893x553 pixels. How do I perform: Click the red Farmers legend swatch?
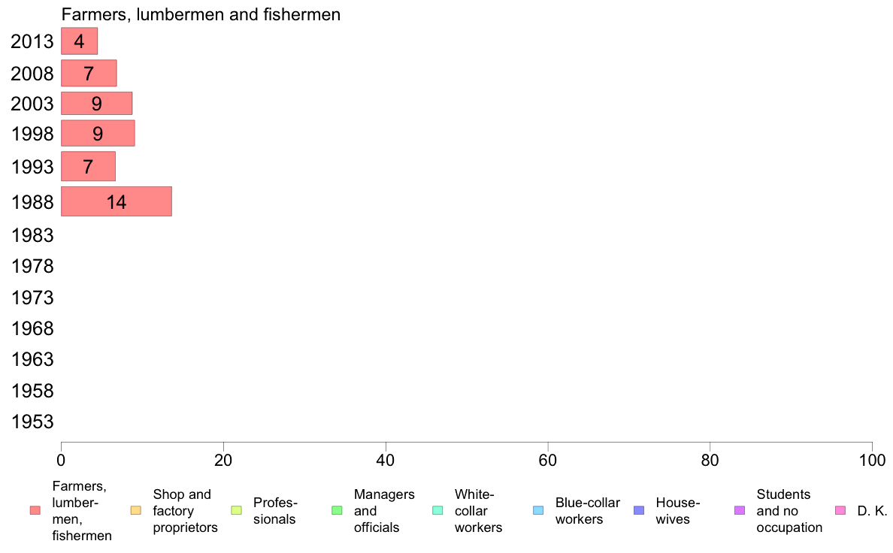(x=35, y=511)
